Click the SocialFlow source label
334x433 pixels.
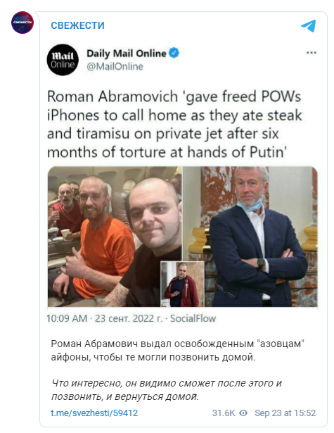(x=193, y=318)
